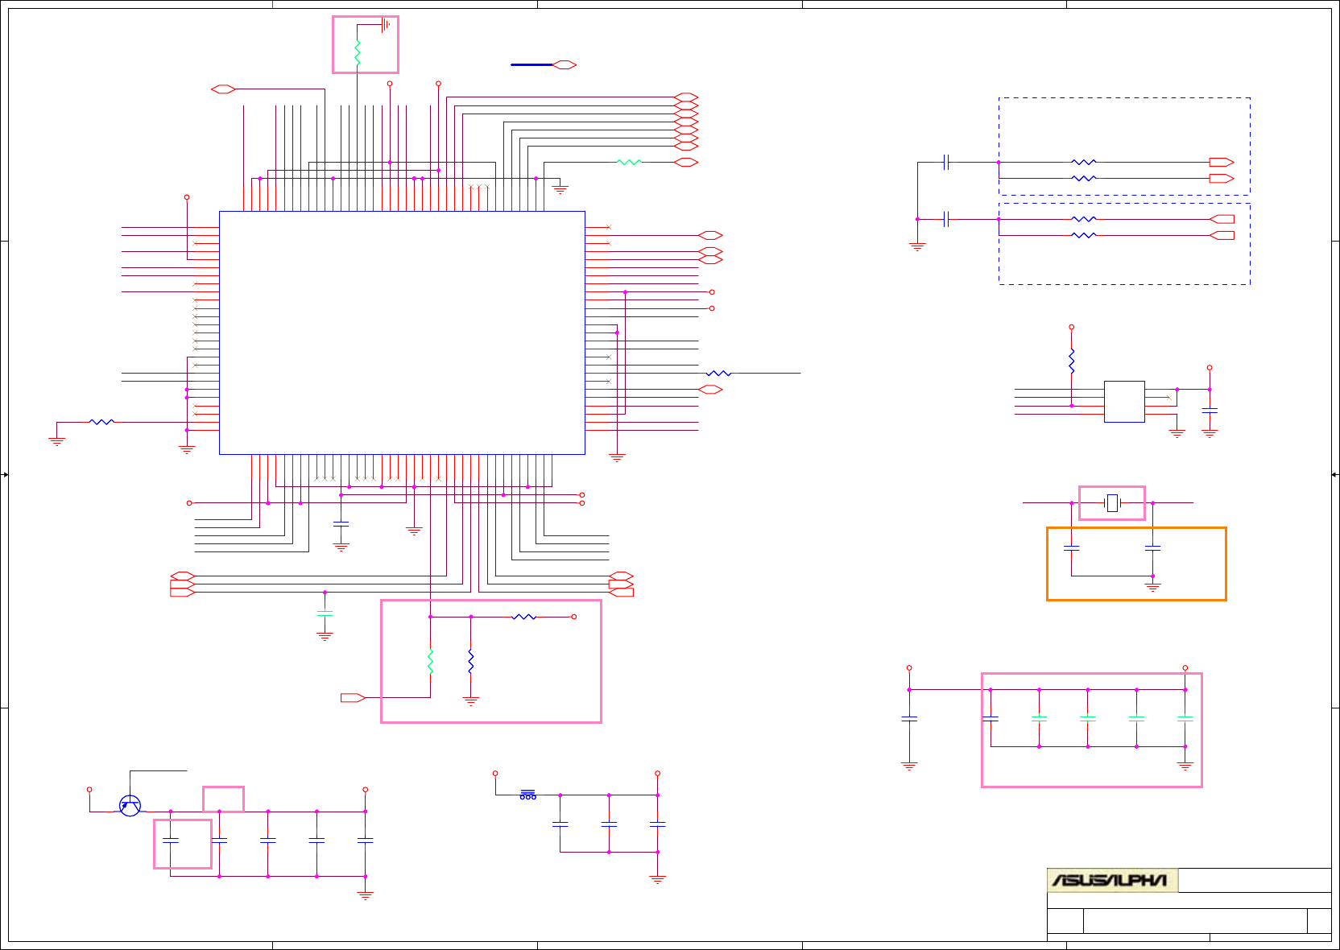
Task: Select the thick blue bus line segment
Action: click(x=531, y=64)
